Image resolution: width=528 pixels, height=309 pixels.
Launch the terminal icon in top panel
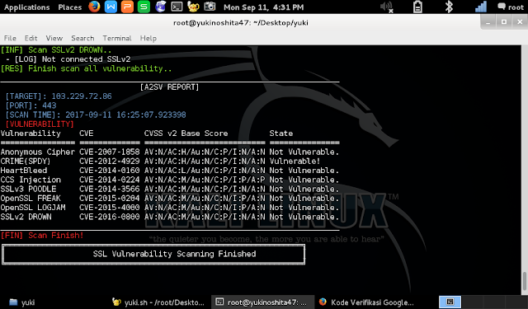(x=177, y=7)
